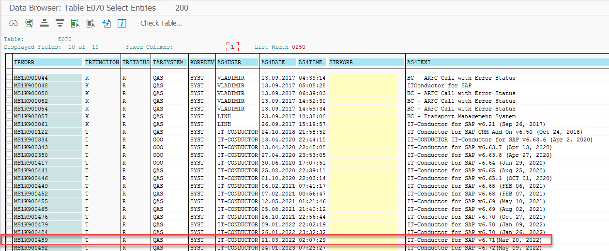609x251 pixels.
Task: Tick the checkbox for row MS1K900048
Action: point(9,85)
